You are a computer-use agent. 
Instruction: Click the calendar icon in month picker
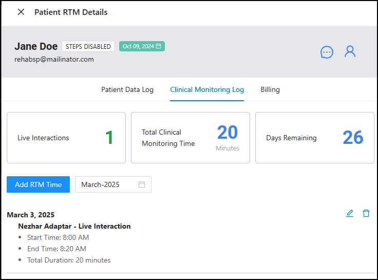[x=142, y=184]
